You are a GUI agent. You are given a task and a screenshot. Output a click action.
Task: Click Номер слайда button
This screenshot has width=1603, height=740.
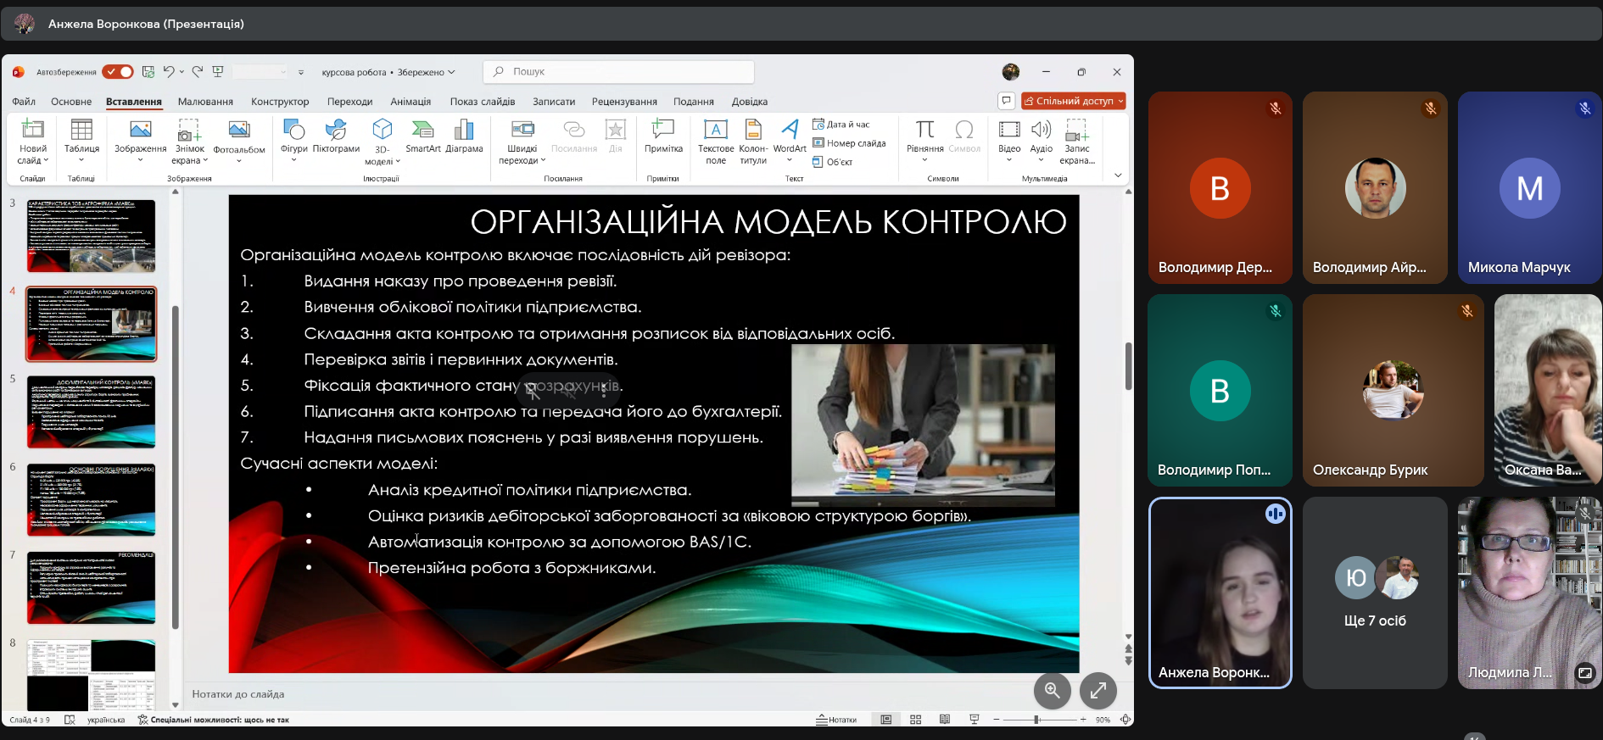849,143
